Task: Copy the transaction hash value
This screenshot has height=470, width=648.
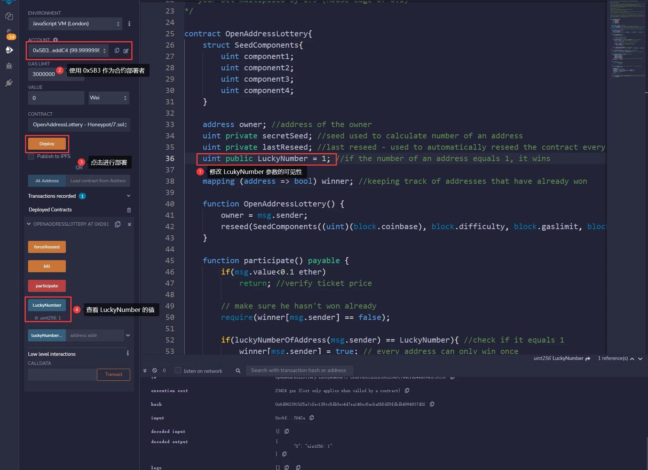Action: [x=432, y=404]
